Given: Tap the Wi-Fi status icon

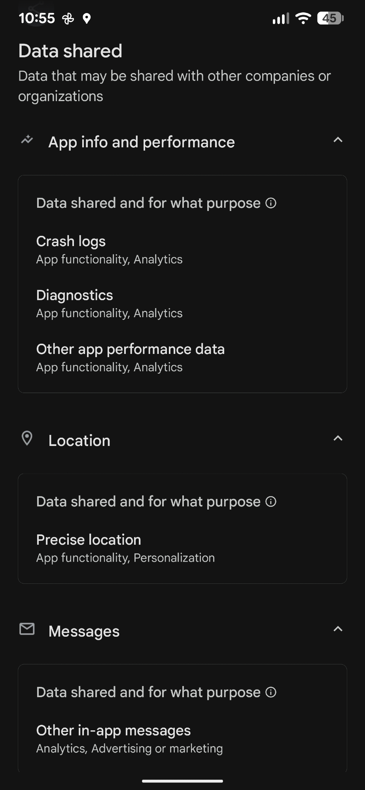Looking at the screenshot, I should (x=303, y=18).
